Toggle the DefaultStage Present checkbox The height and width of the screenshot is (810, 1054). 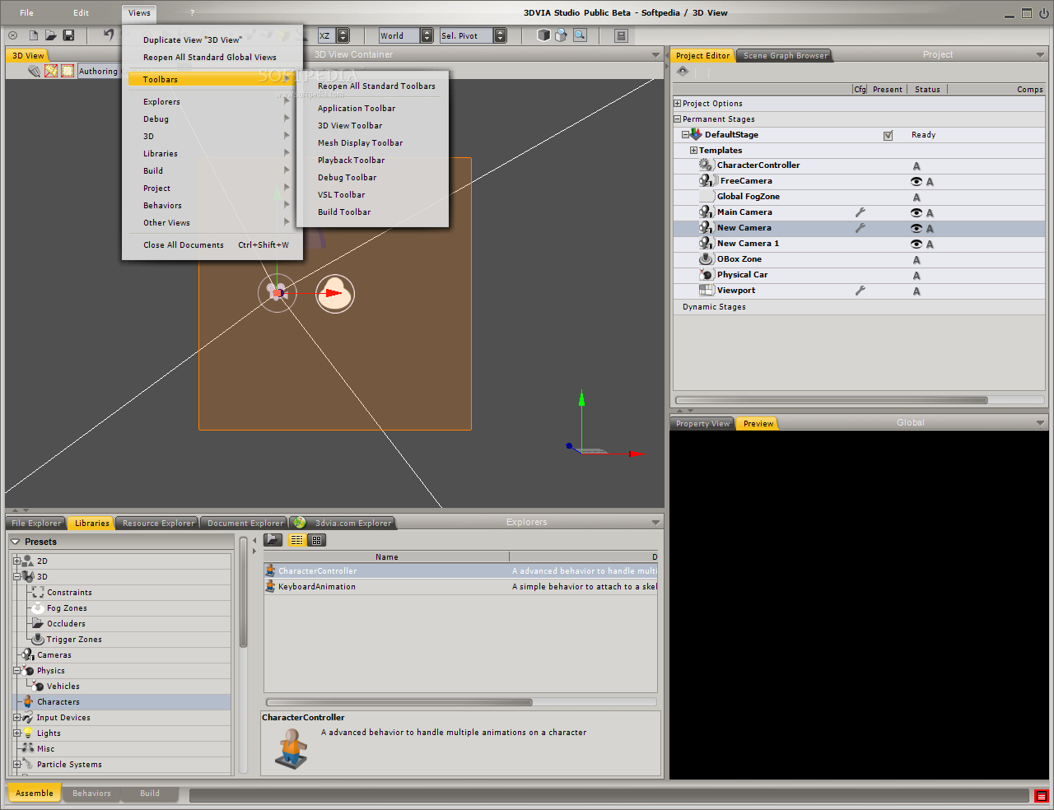tap(888, 136)
